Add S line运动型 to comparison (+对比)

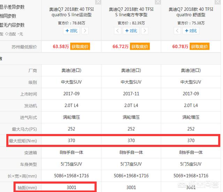click(71, 31)
